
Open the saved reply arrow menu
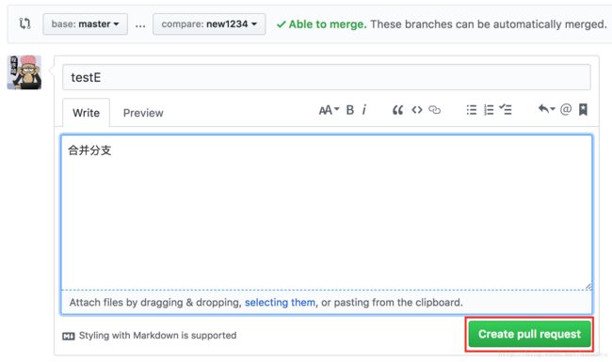(546, 109)
